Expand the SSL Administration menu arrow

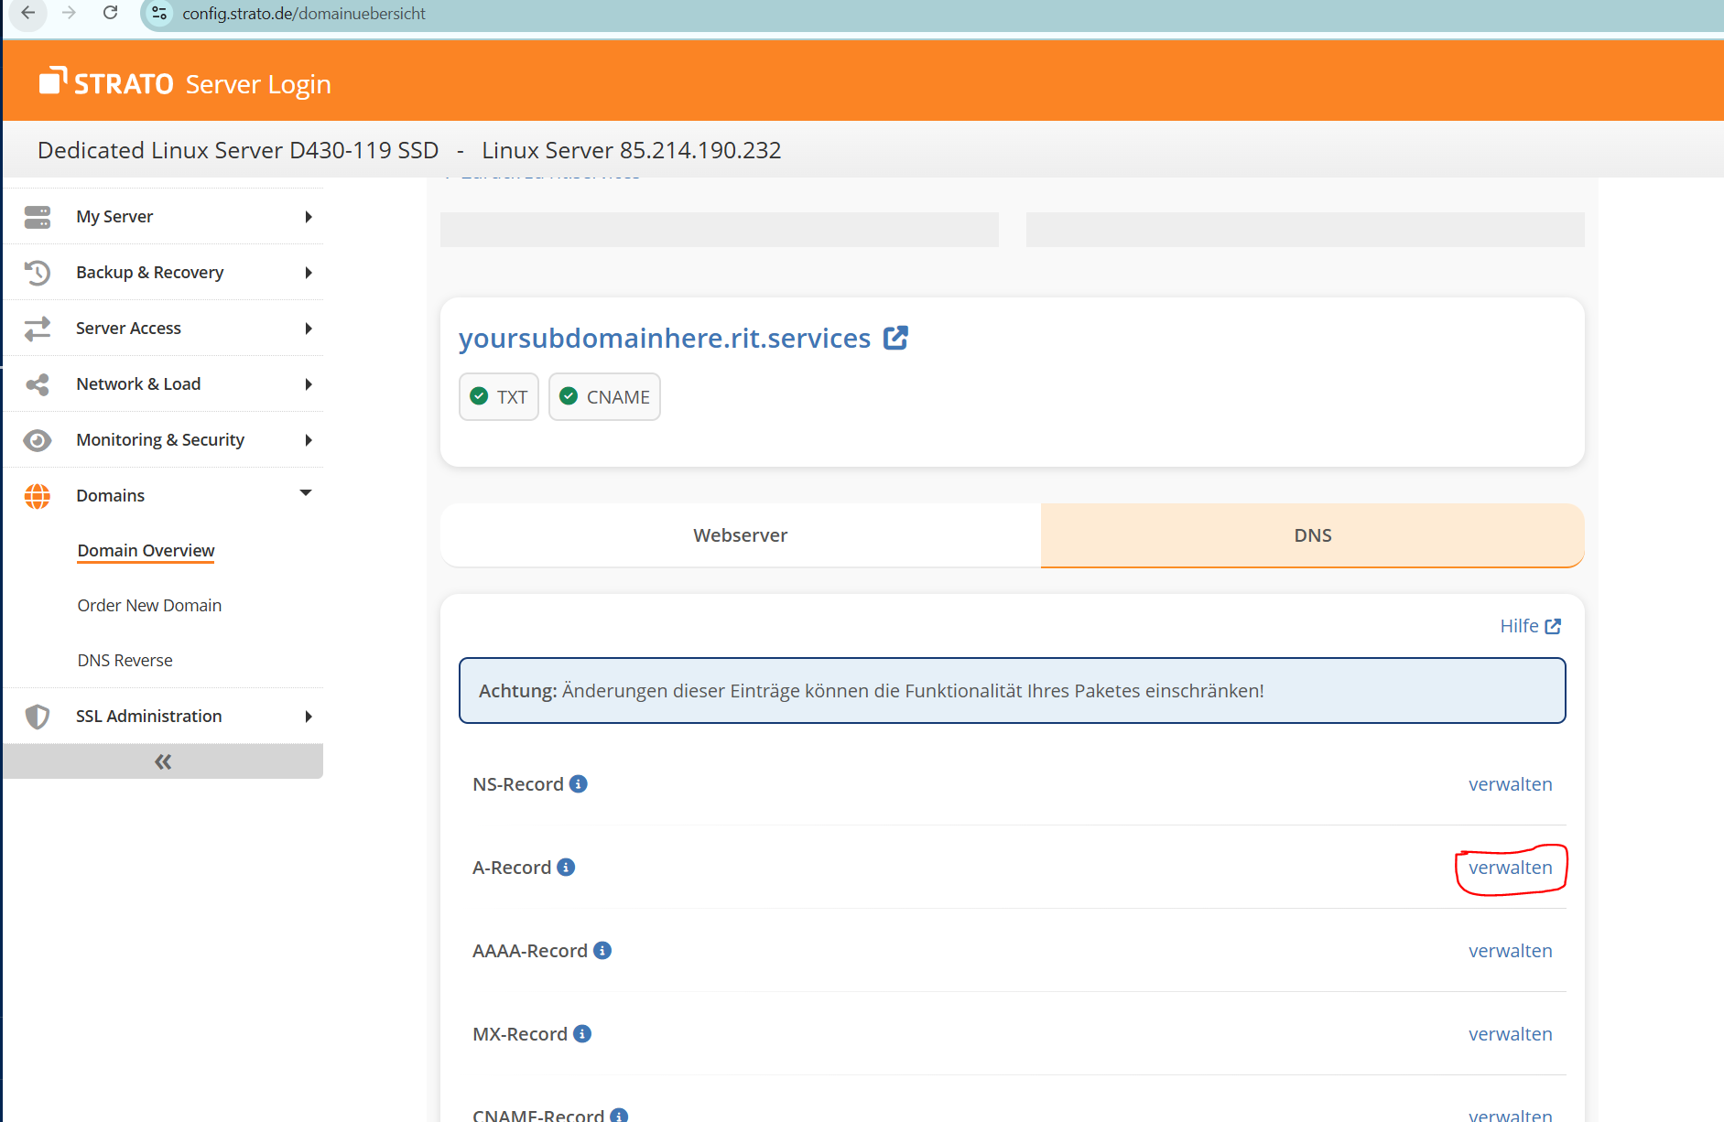point(309,717)
